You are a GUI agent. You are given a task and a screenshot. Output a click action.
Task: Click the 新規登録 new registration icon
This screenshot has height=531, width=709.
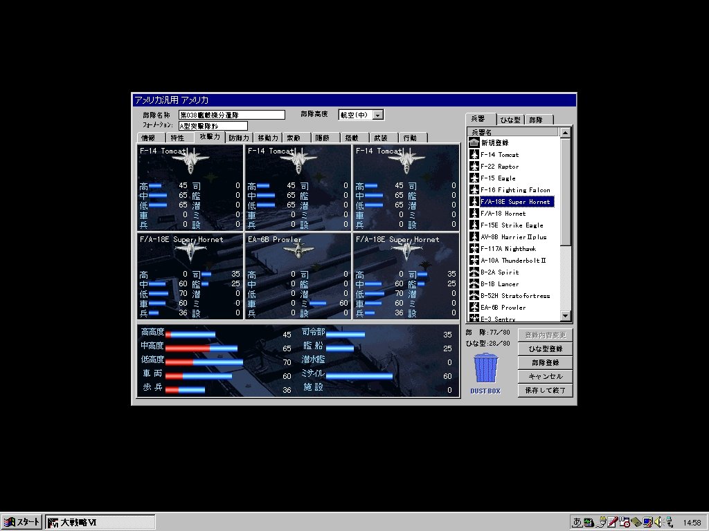tap(474, 142)
